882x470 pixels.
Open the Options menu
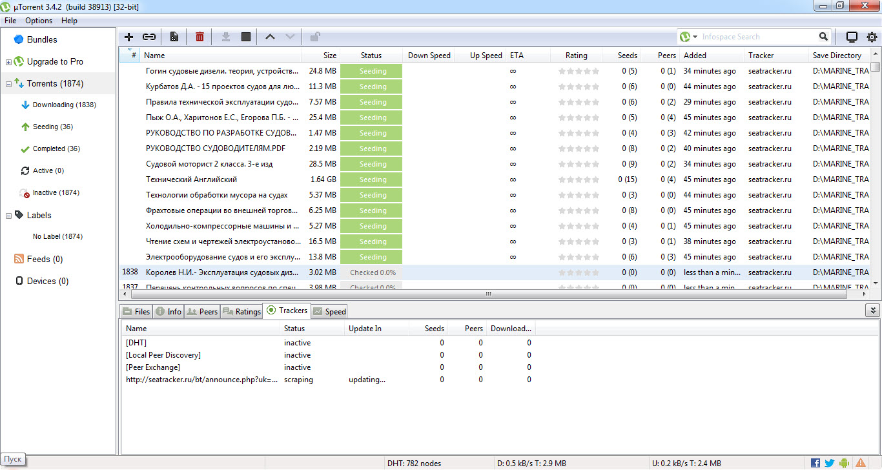coord(39,21)
